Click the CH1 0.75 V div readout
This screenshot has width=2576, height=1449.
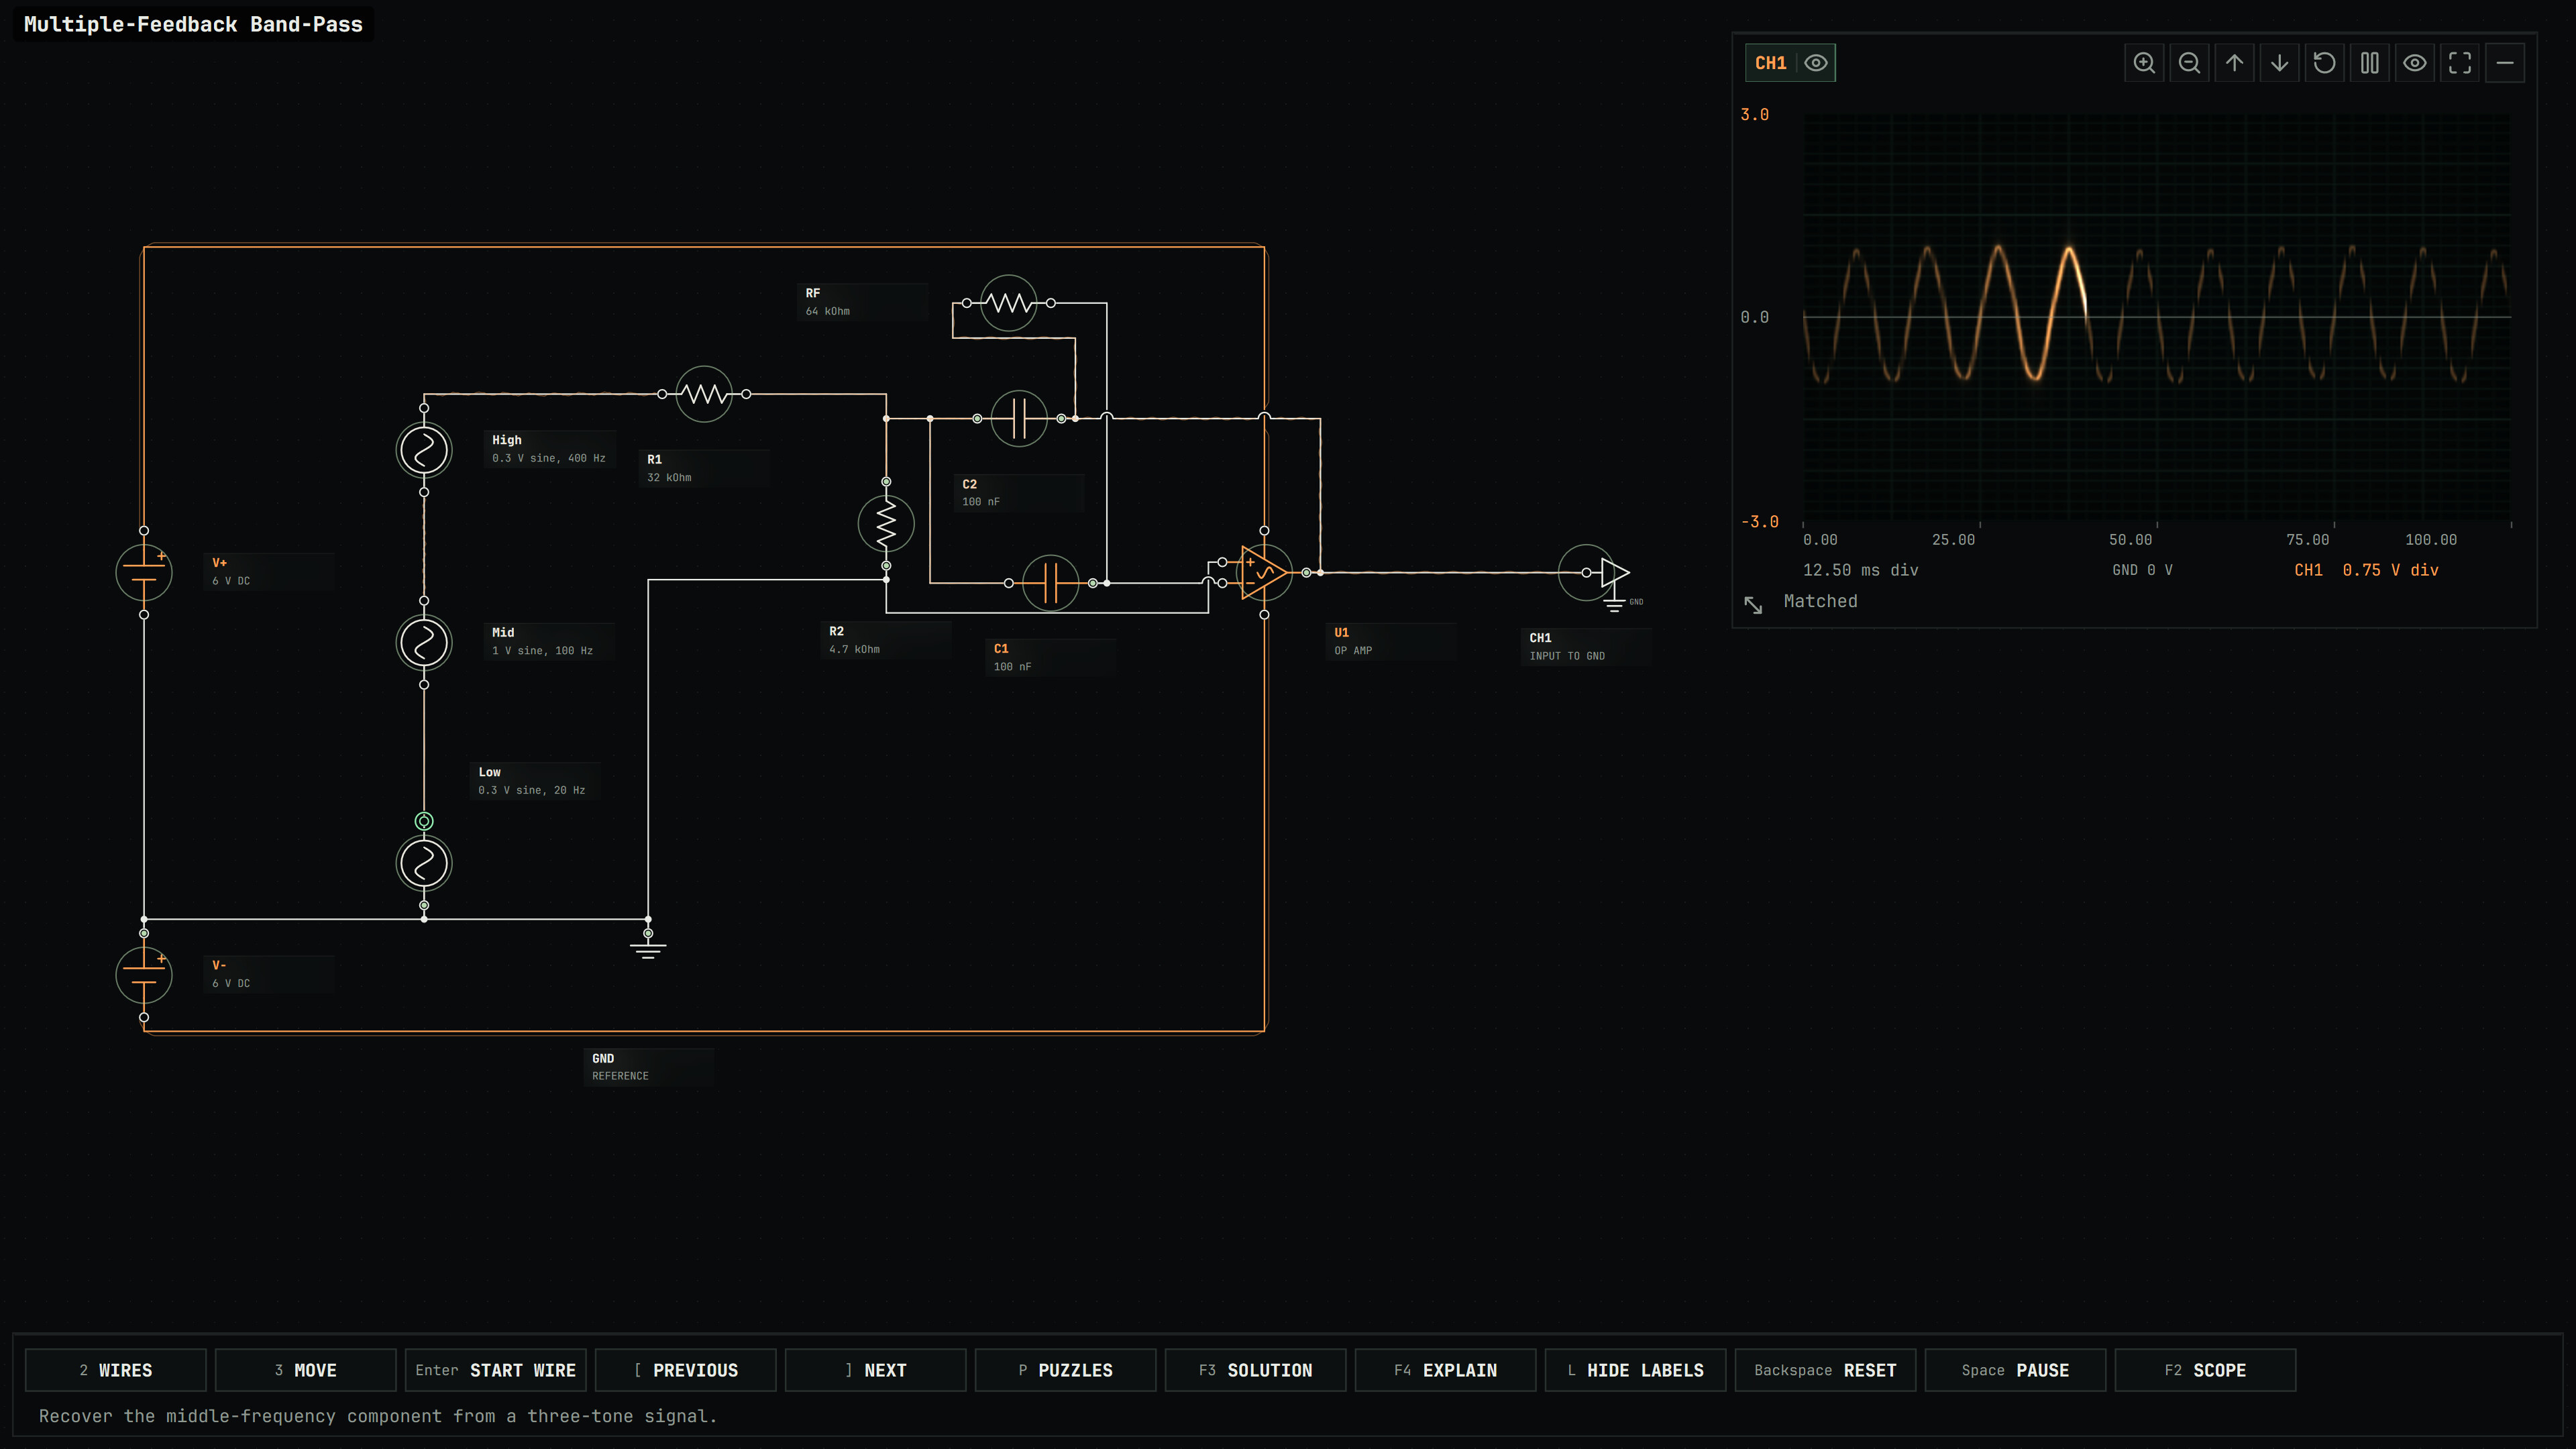pos(2366,570)
